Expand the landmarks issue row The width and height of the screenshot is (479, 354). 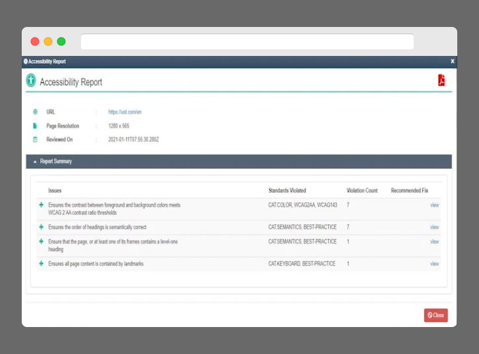(41, 264)
